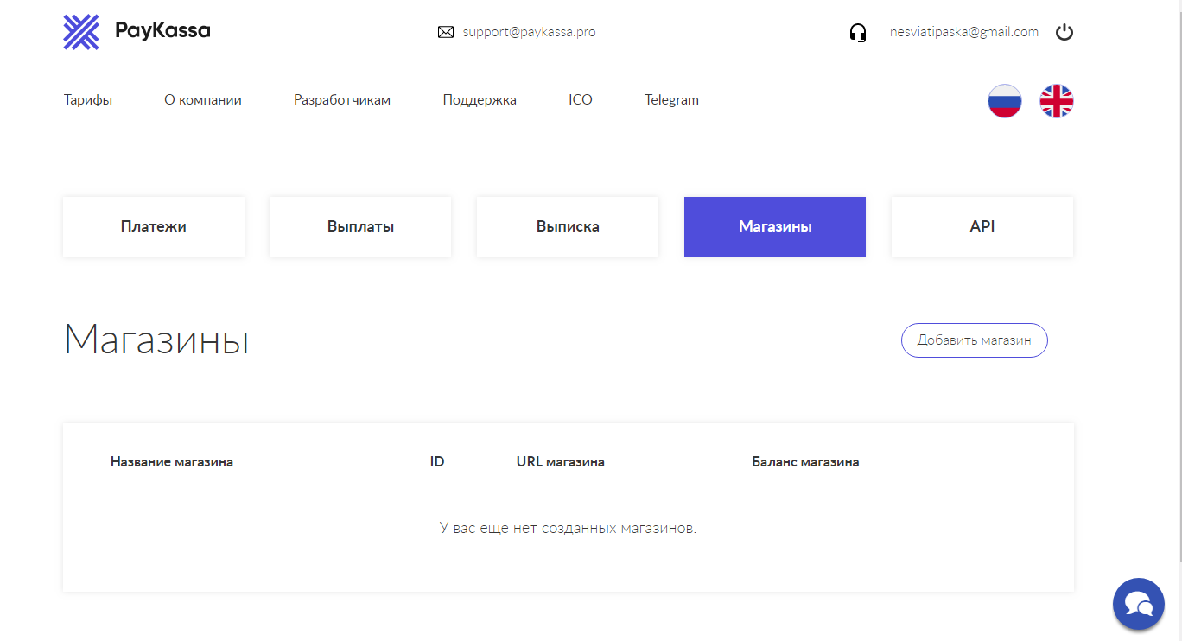Image resolution: width=1182 pixels, height=641 pixels.
Task: Click the ID column header
Action: 437,461
